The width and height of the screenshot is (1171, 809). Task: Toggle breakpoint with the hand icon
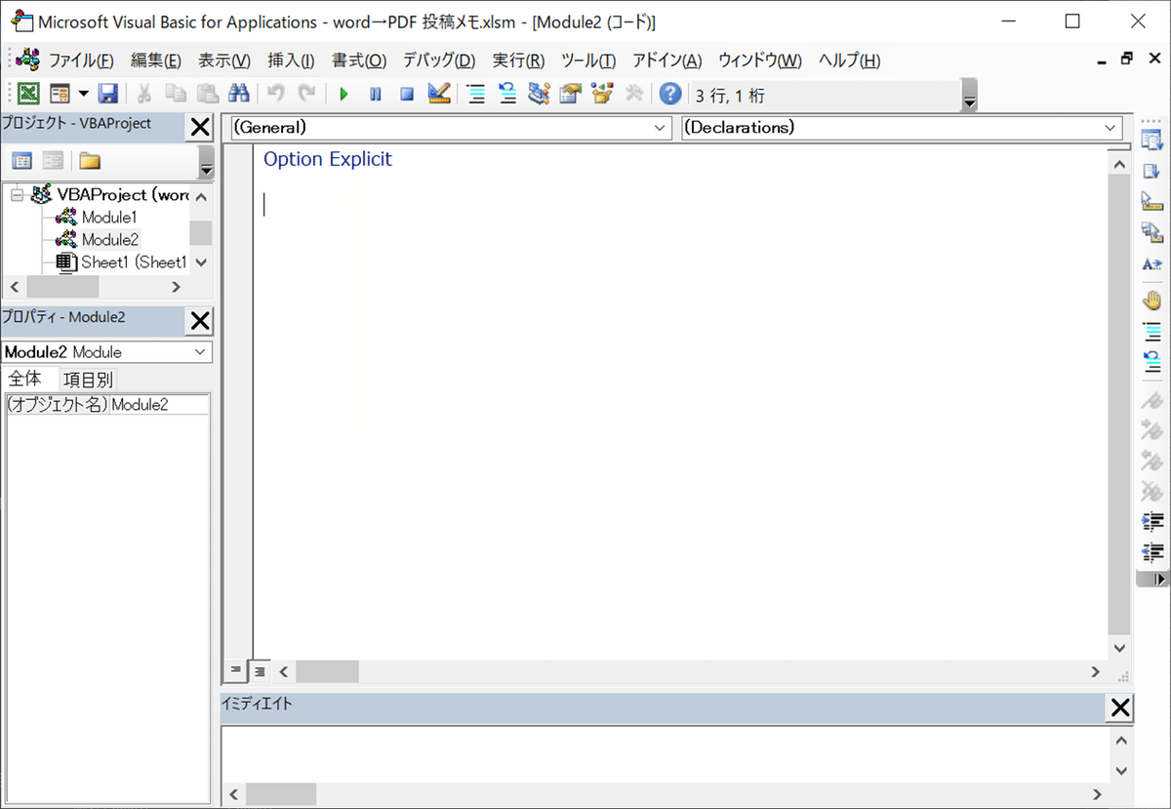tap(1152, 301)
